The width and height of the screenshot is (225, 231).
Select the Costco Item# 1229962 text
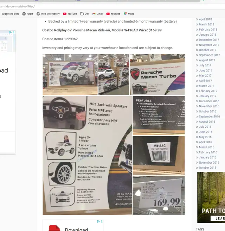(x=60, y=39)
